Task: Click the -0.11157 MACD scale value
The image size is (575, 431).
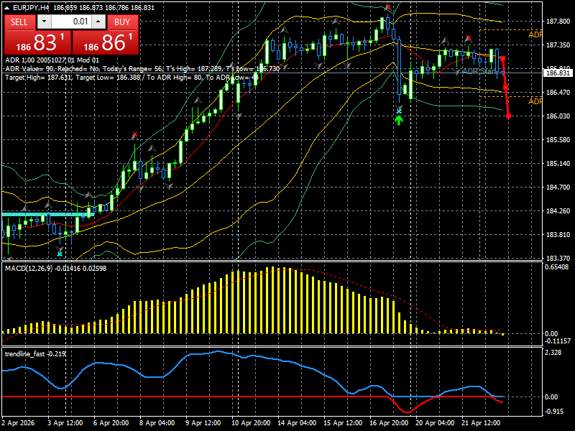Action: pos(558,341)
